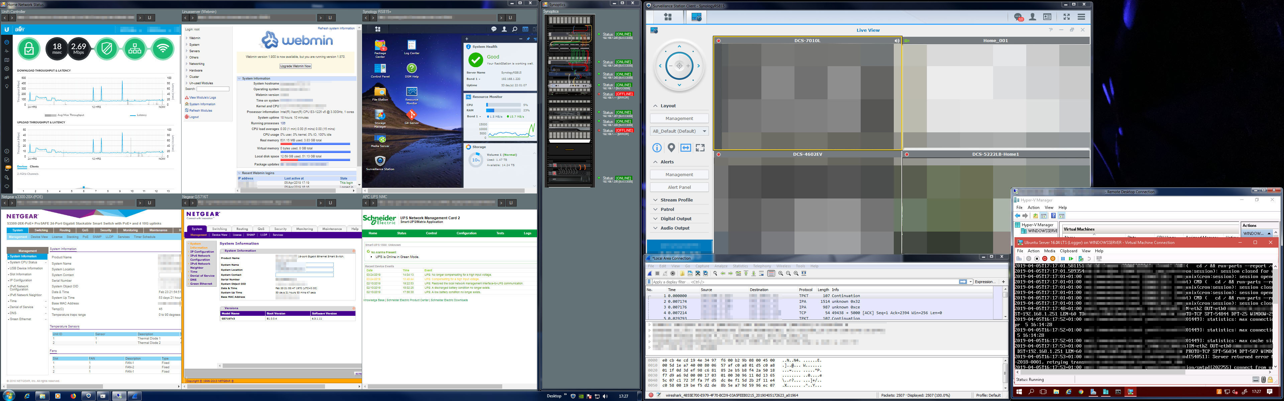Screen dimensions: 1284x401
Task: Open the Alert Panel button
Action: (679, 187)
